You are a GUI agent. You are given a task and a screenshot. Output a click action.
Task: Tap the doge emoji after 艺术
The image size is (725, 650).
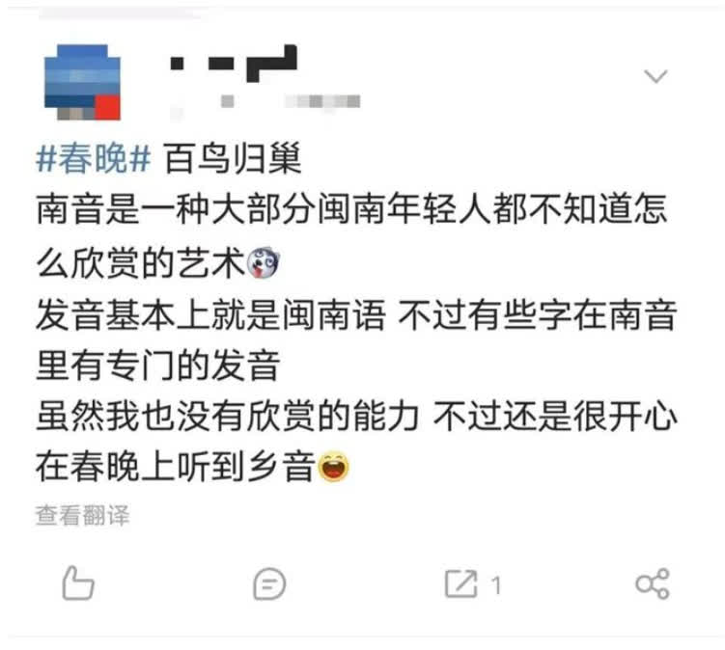tap(264, 263)
